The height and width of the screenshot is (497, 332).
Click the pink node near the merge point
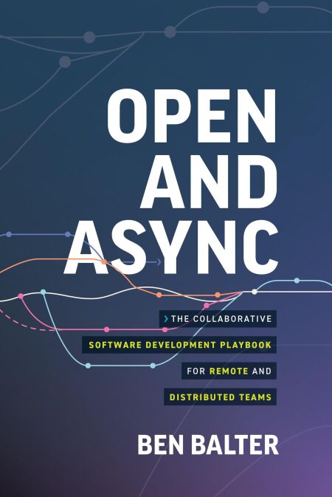point(207,306)
